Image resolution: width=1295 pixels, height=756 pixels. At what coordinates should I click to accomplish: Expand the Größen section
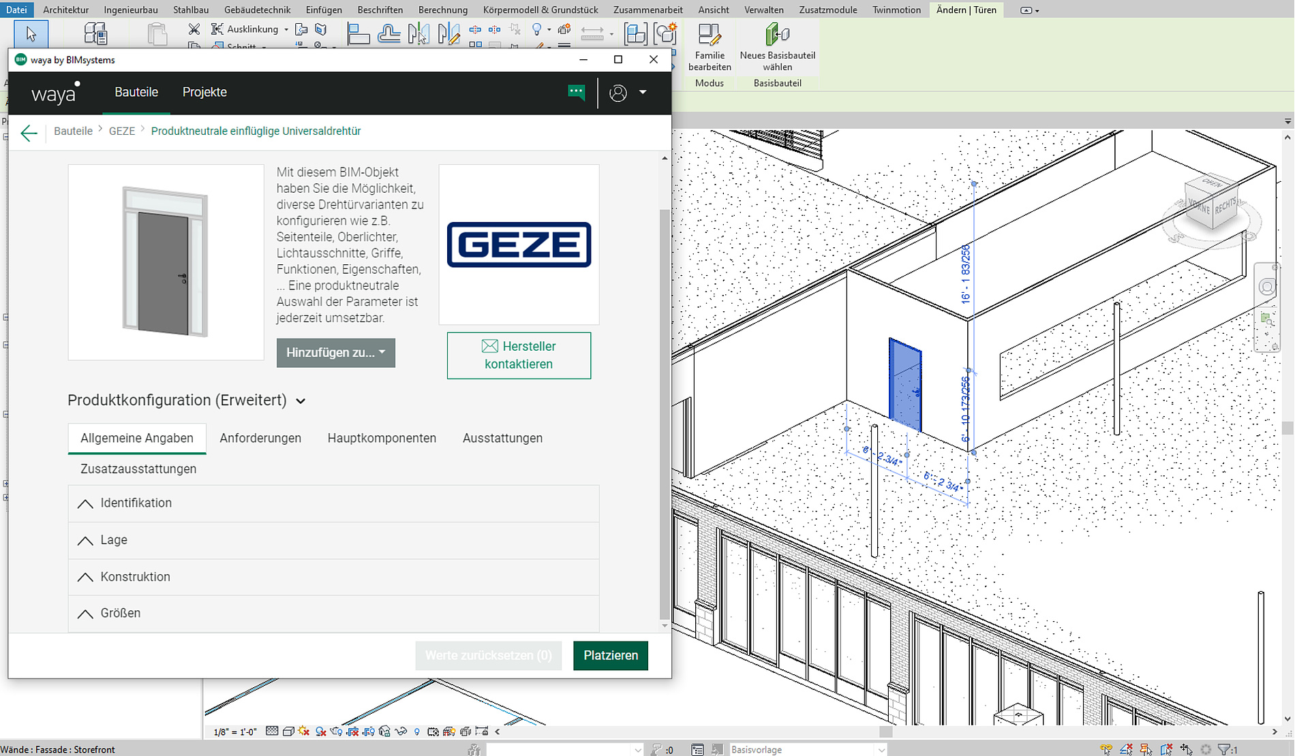point(333,614)
